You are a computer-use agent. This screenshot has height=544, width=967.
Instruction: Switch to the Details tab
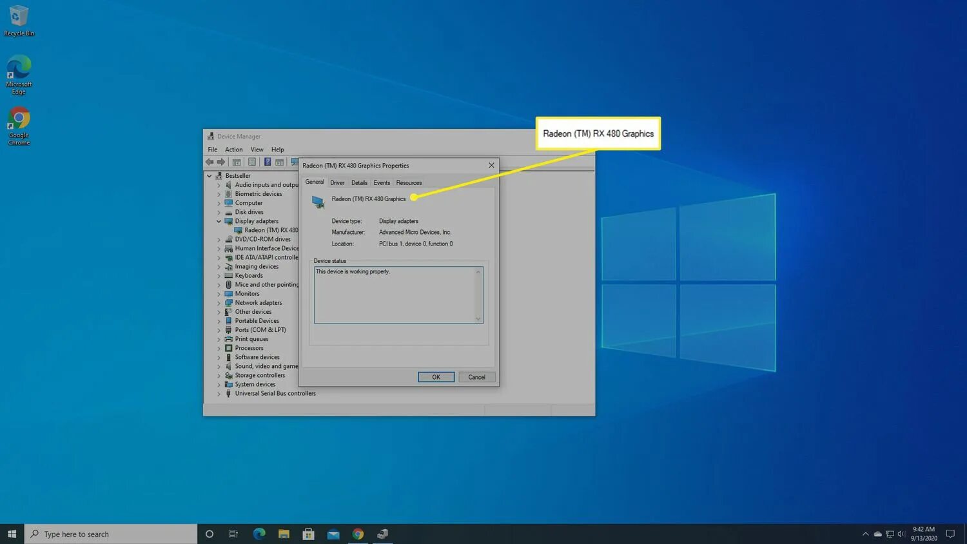[359, 183]
